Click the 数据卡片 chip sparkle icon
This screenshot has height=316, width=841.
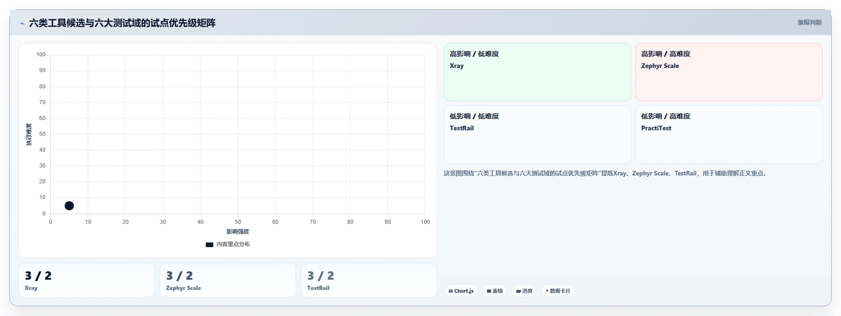[x=547, y=291]
